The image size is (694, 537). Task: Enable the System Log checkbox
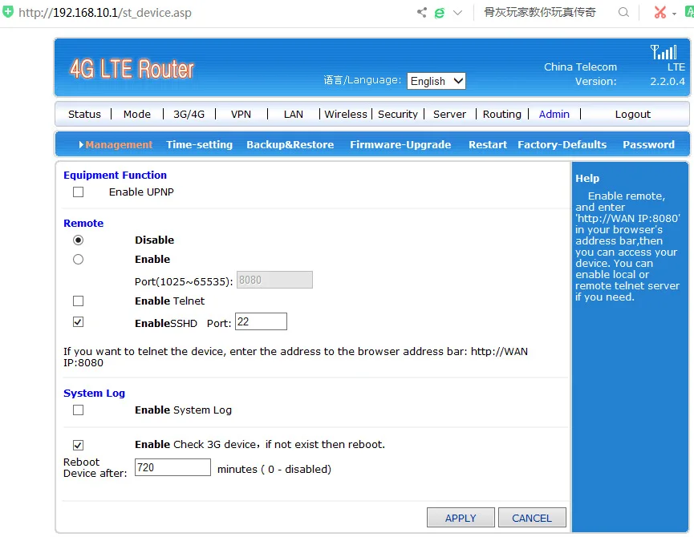pyautogui.click(x=78, y=410)
